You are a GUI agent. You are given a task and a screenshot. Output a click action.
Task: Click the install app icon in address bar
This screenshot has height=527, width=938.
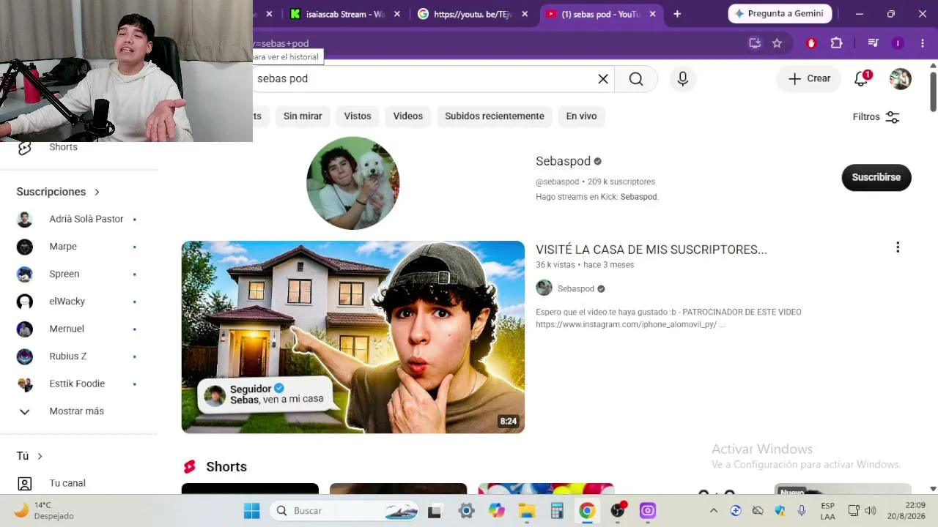755,43
